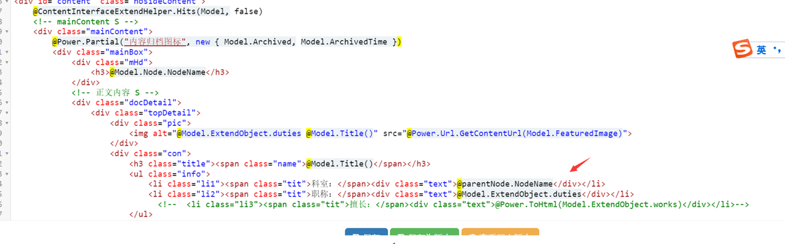Toggle the Sogou English/Chinese mode indicator
The width and height of the screenshot is (785, 244).
[761, 51]
